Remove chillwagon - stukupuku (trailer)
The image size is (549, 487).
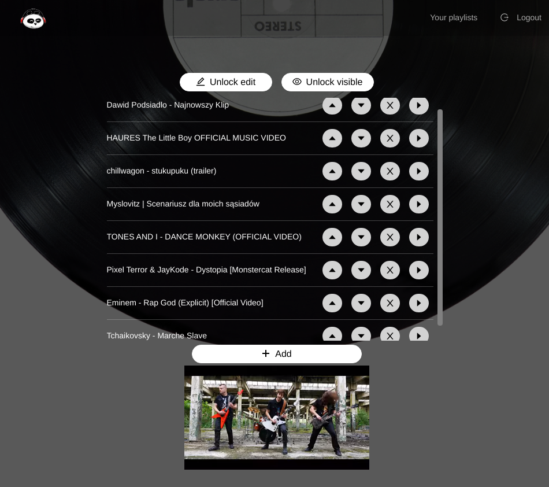(x=390, y=171)
